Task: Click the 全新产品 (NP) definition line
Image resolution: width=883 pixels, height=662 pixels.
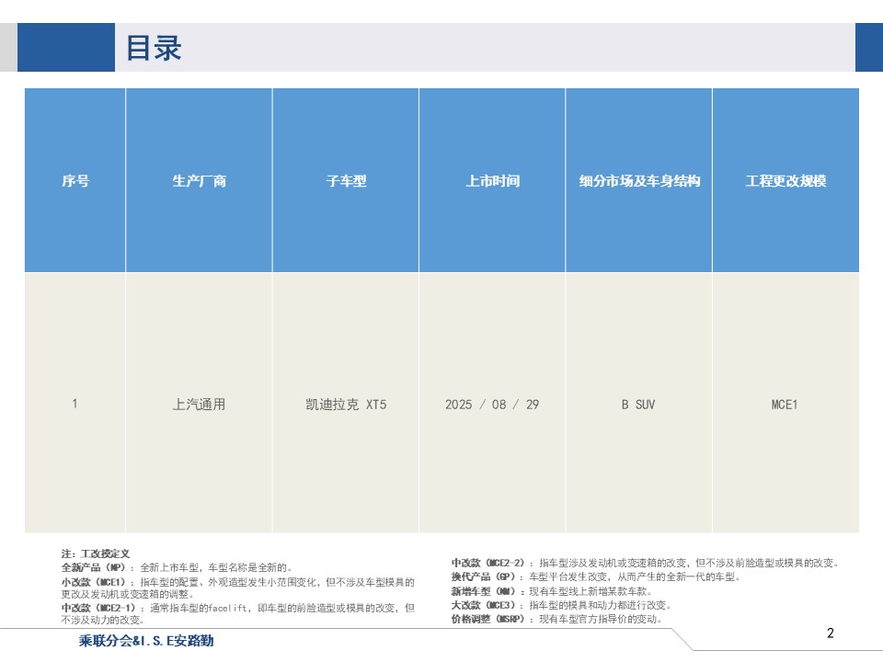Action: 177,567
